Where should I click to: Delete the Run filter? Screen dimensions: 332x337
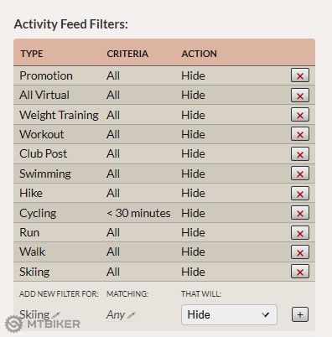300,232
